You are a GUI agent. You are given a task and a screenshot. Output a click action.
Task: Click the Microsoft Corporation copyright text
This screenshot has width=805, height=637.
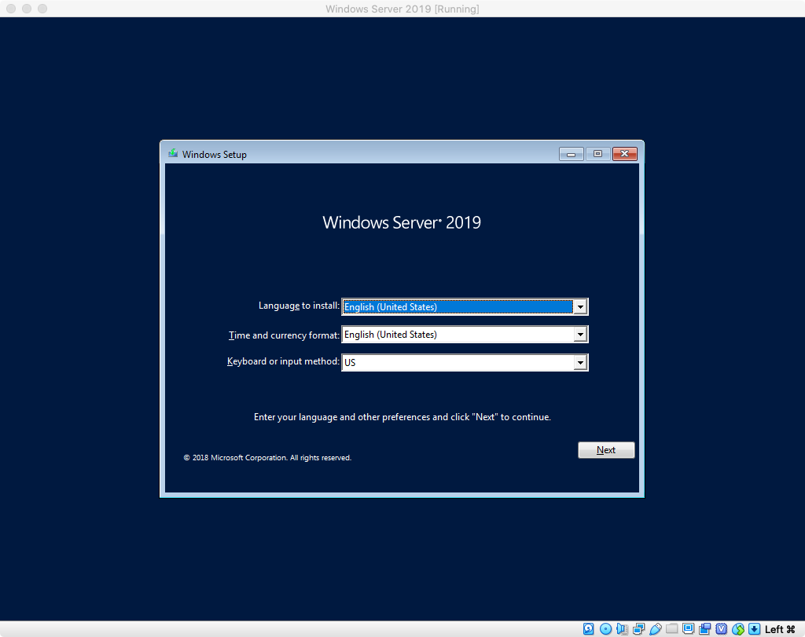click(267, 457)
